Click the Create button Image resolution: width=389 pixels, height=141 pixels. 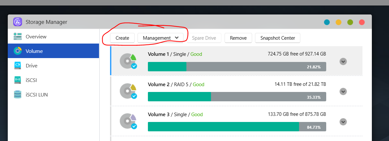coord(122,38)
